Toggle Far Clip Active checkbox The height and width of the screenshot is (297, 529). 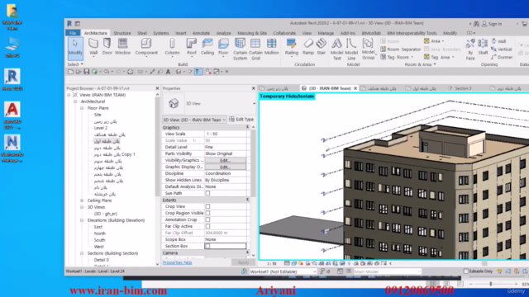point(207,226)
